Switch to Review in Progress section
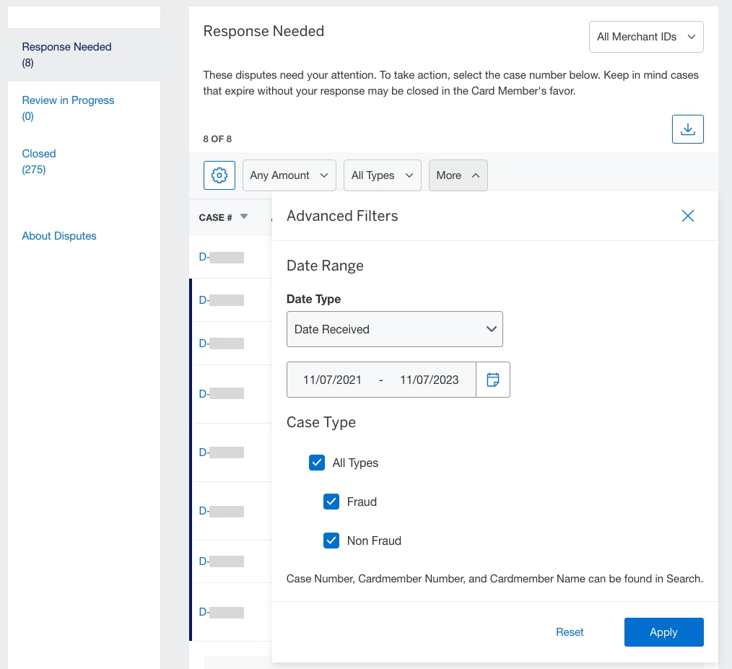This screenshot has width=732, height=669. 68,100
